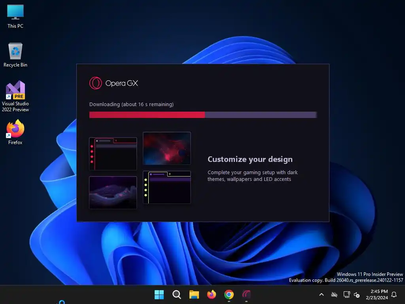The width and height of the screenshot is (405, 304).
Task: Select the red-accent browser theme thumbnail
Action: (113, 154)
